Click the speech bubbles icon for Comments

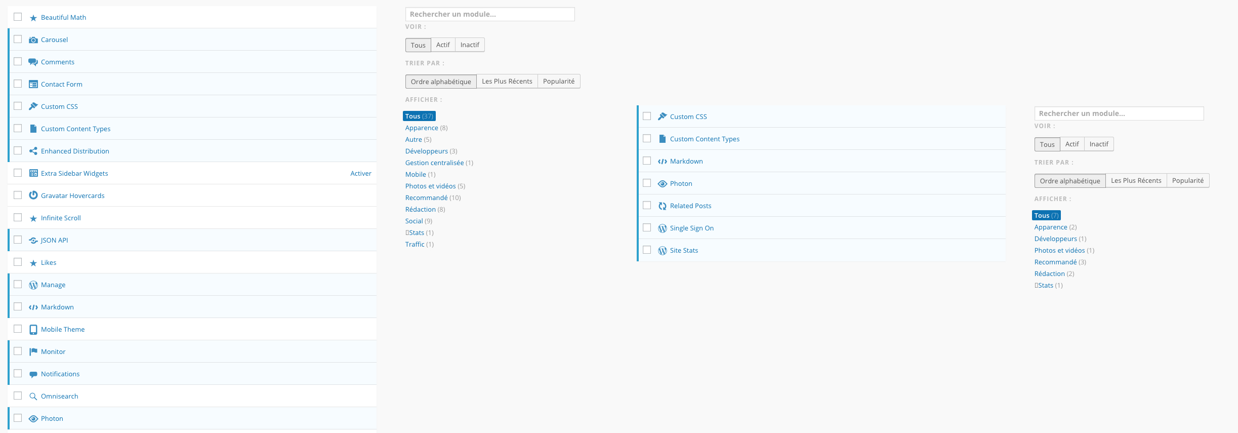33,62
